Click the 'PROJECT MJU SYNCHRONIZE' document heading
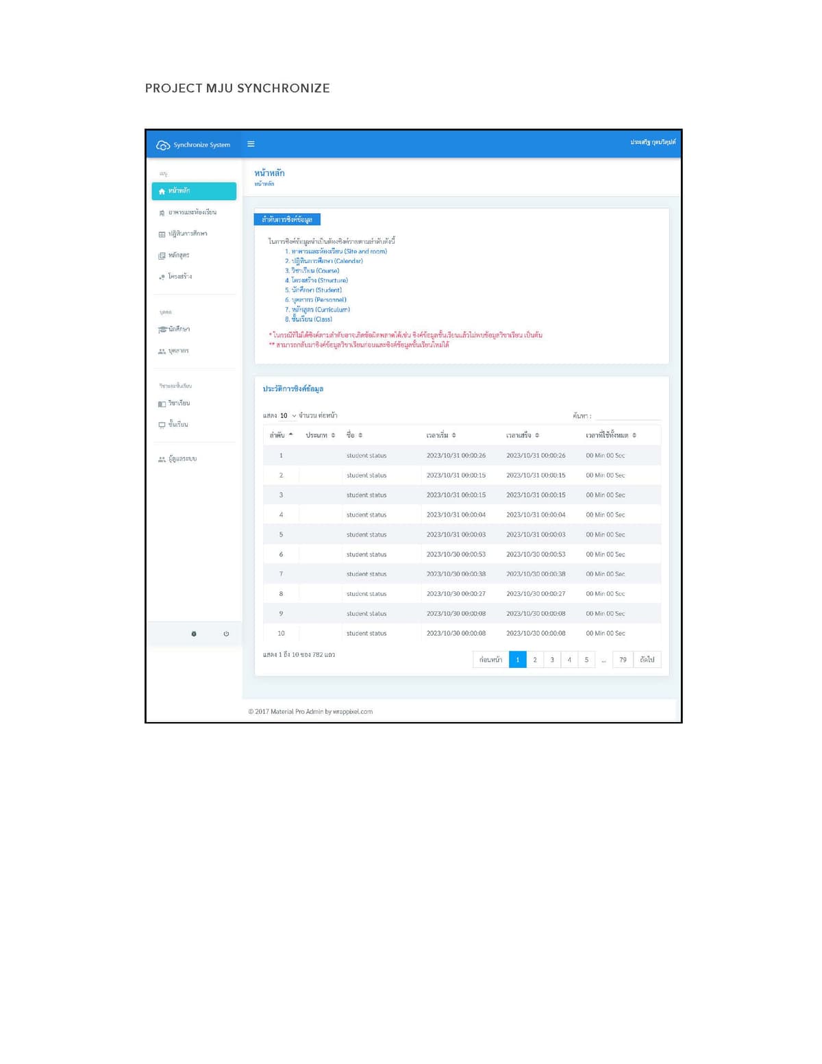This screenshot has width=822, height=1064. (237, 88)
